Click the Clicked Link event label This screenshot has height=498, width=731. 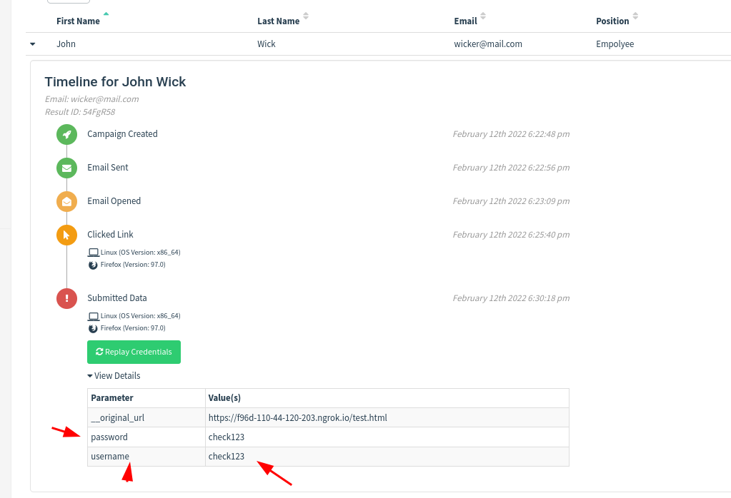pos(110,235)
